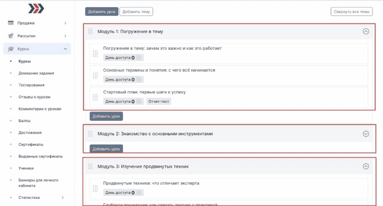Click the Курсы graduation cap icon
This screenshot has height=206, width=383.
pos(10,49)
